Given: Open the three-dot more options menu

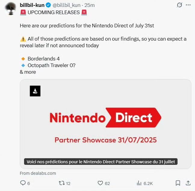Looking at the screenshot, I should 188,5.
